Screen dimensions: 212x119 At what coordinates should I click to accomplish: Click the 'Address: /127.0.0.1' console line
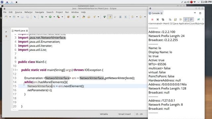[x=162, y=100]
